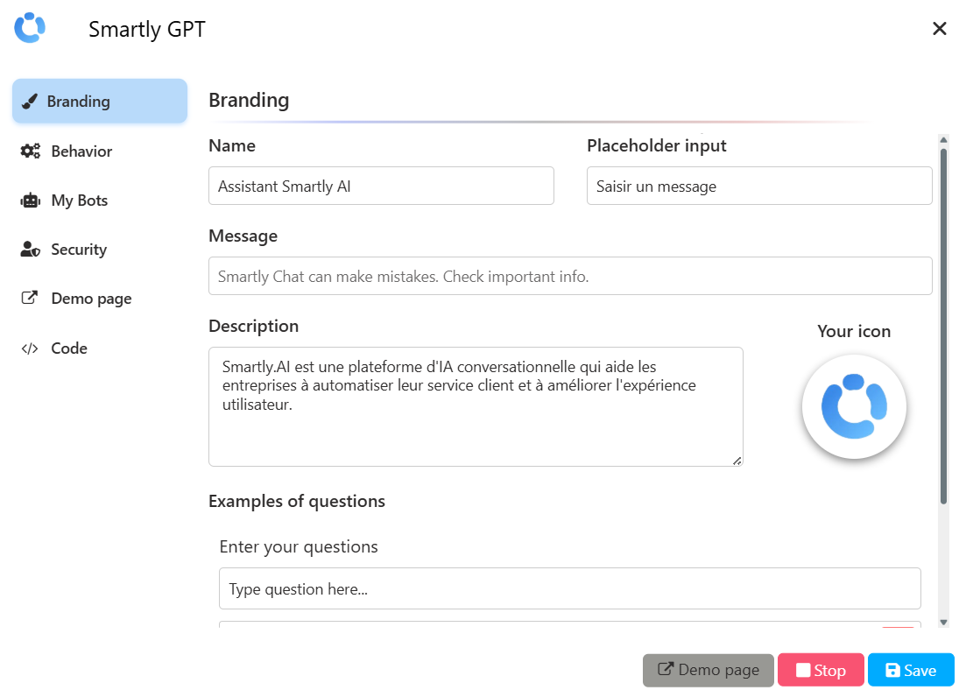Focus the Name input field

pos(381,186)
